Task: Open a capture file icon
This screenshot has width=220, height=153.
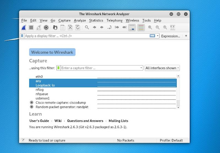Action: point(55,28)
